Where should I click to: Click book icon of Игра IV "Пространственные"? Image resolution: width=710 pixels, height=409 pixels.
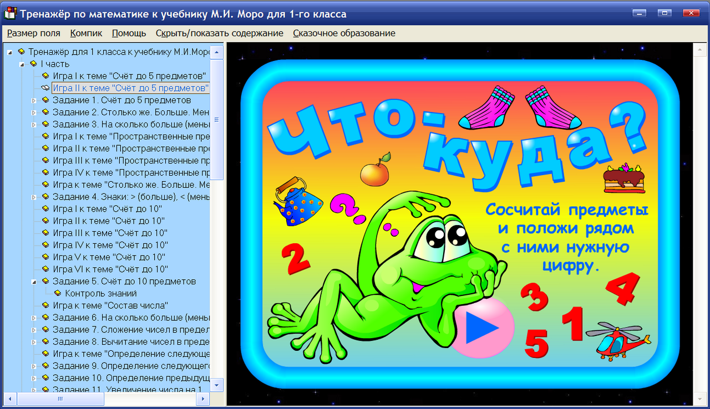(45, 173)
